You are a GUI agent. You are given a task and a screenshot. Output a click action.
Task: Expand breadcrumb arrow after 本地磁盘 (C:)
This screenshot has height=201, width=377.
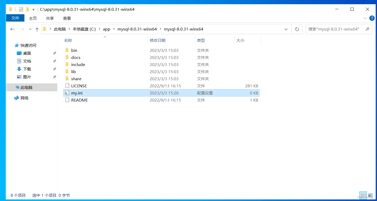tap(100, 29)
